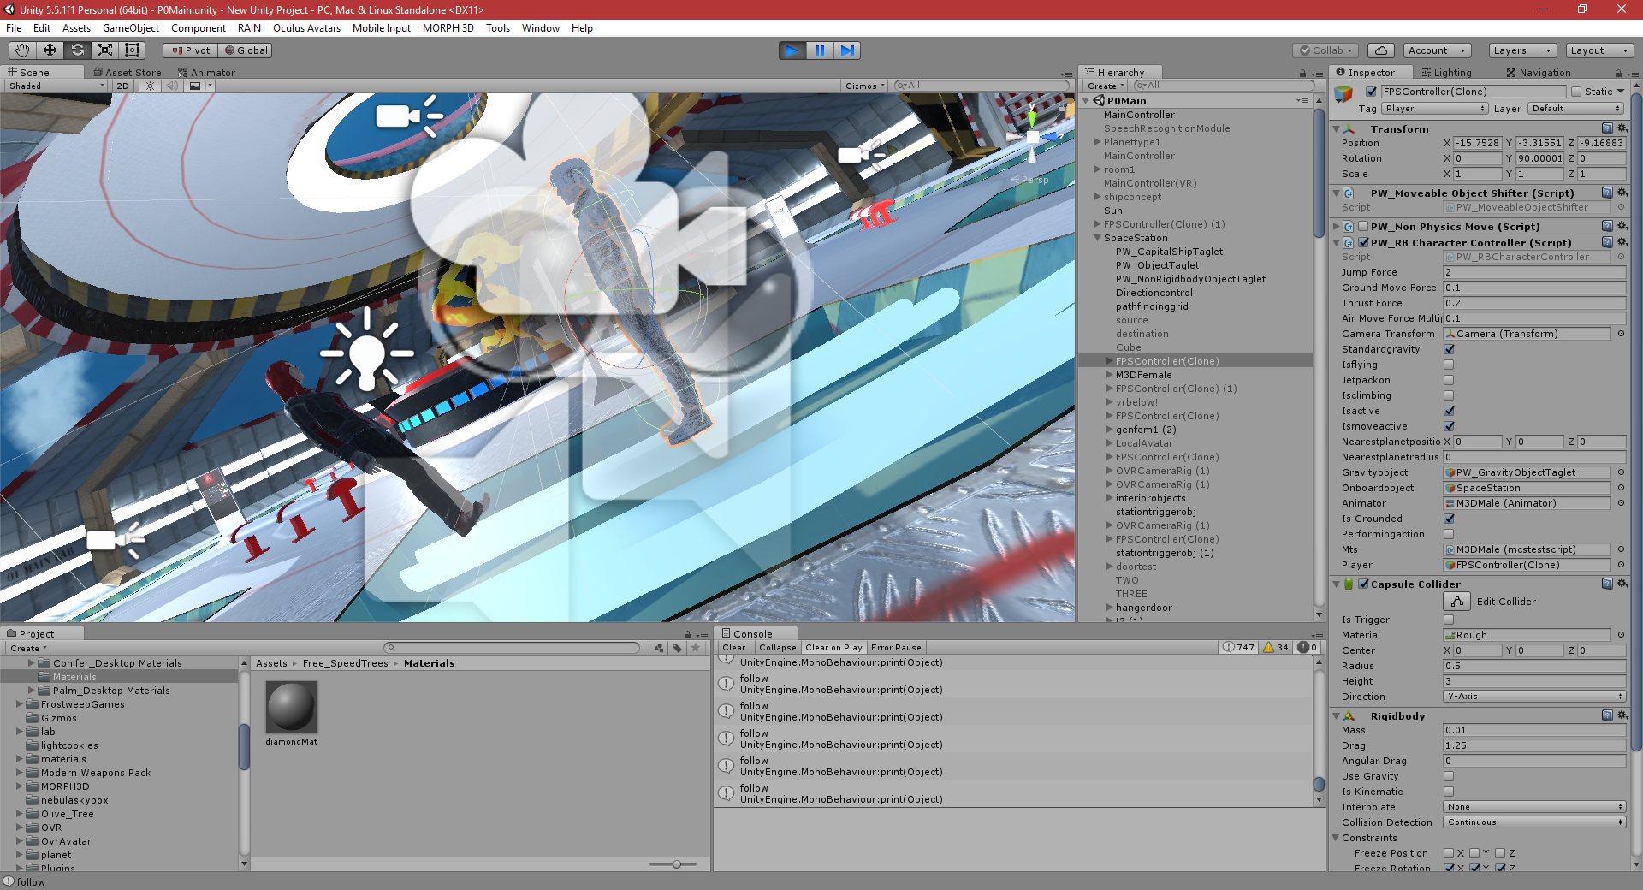Select the Rotate tool in toolbar

77,50
